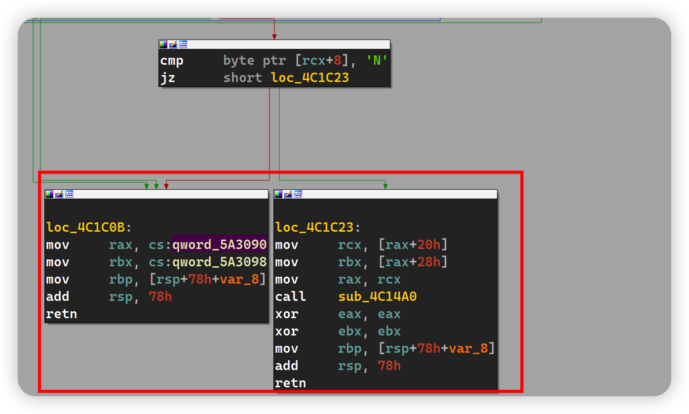The width and height of the screenshot is (689, 414).
Task: Click the color palette icon of the loc_4C1C0B node
Action: coord(49,194)
